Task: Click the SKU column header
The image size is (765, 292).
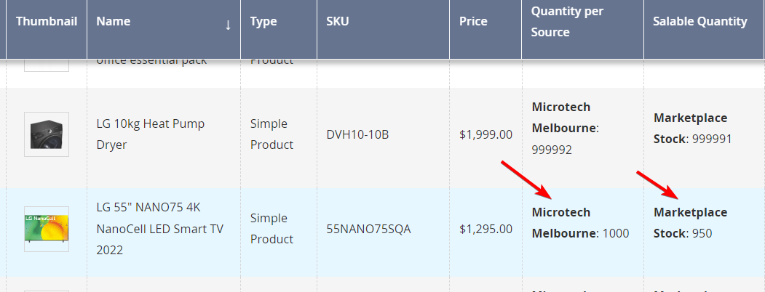Action: [x=338, y=22]
